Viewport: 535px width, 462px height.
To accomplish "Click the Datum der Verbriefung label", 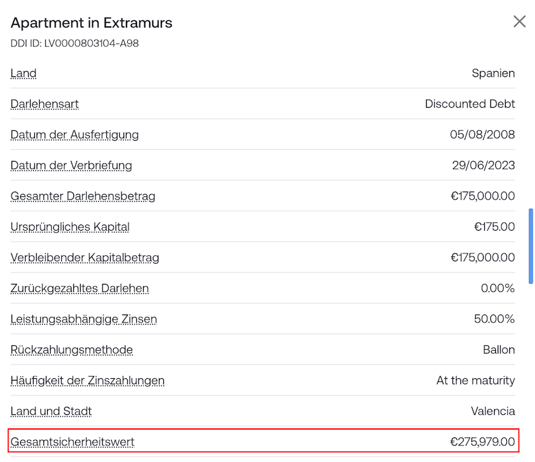I will pyautogui.click(x=71, y=165).
